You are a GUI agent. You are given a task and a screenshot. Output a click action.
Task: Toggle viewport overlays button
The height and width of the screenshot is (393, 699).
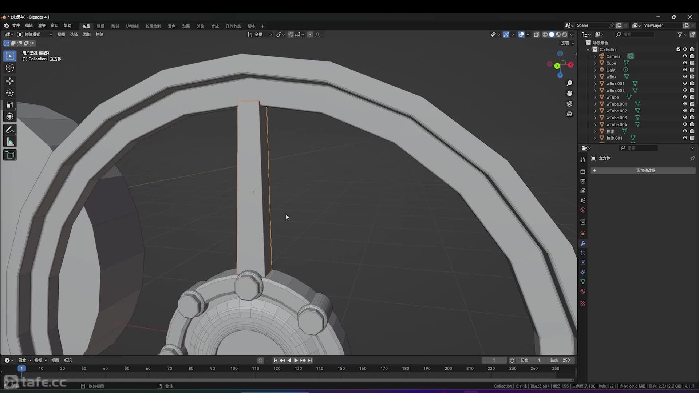click(521, 35)
